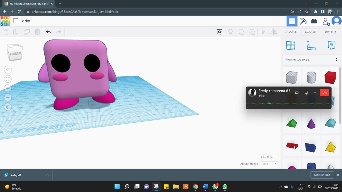Open the Tinkercad home logo

tap(5, 21)
